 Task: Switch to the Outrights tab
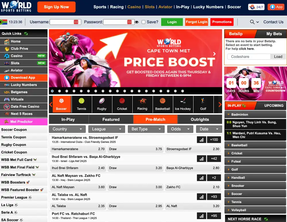coord(200,120)
